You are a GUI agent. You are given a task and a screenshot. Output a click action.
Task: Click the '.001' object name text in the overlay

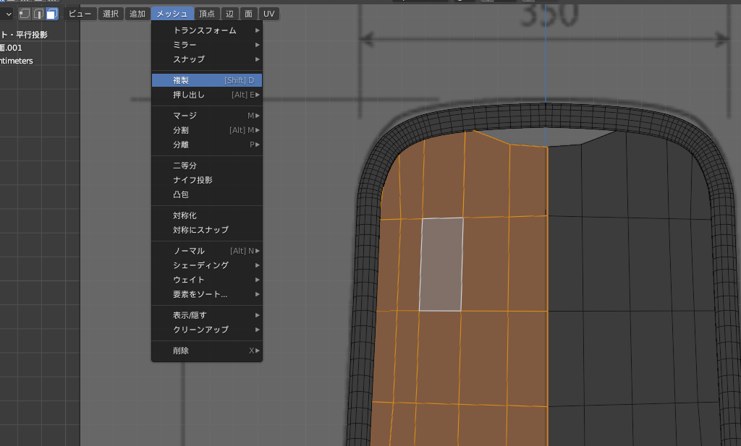(11, 48)
